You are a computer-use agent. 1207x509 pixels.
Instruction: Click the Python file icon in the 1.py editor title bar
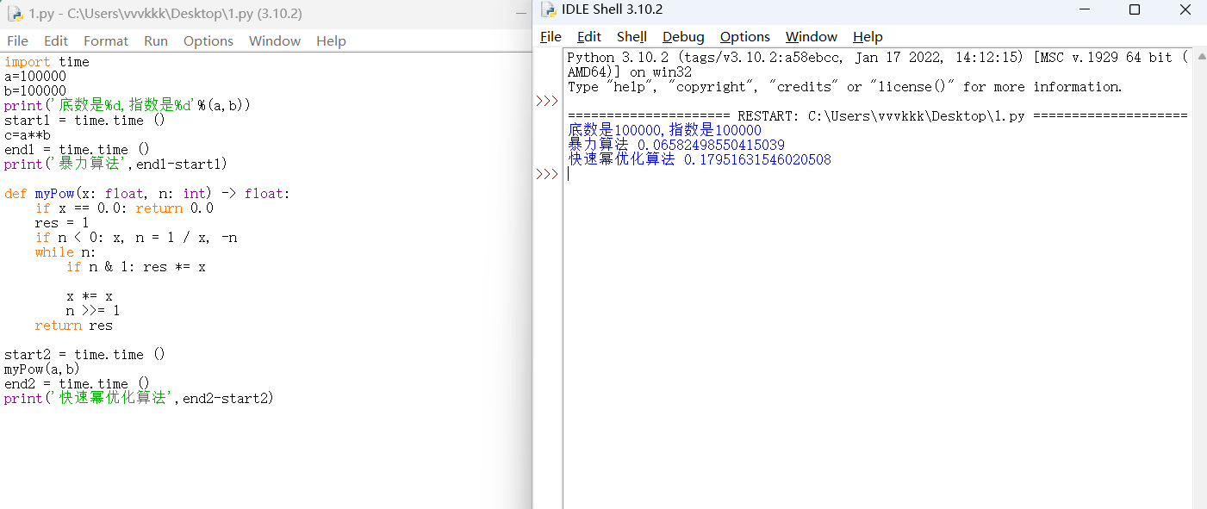point(14,14)
